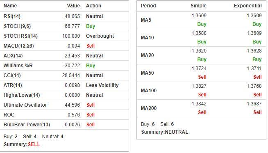Select the MA200 Exponential Sell signal
Viewport: 268px width, 153px height.
point(257,112)
